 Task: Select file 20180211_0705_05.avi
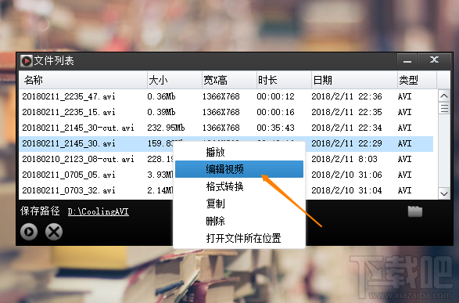click(x=69, y=175)
